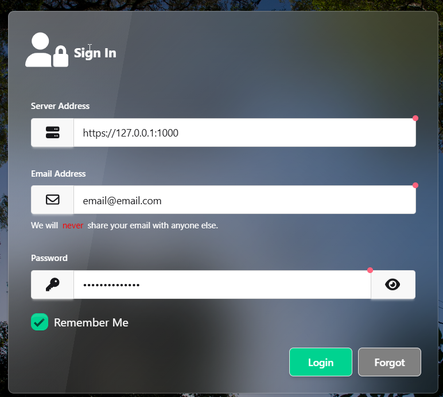Click the Password label text
This screenshot has height=397, width=443.
pyautogui.click(x=49, y=258)
